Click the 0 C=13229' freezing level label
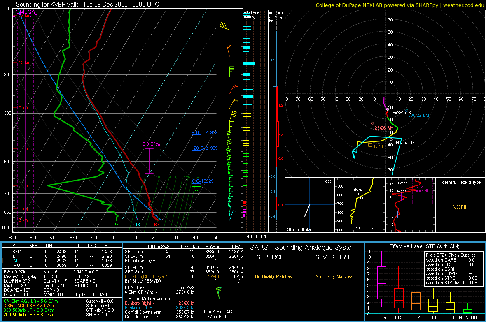This screenshot has width=486, height=322. point(203,181)
